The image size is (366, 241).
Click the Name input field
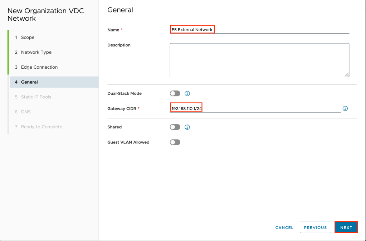pyautogui.click(x=259, y=30)
